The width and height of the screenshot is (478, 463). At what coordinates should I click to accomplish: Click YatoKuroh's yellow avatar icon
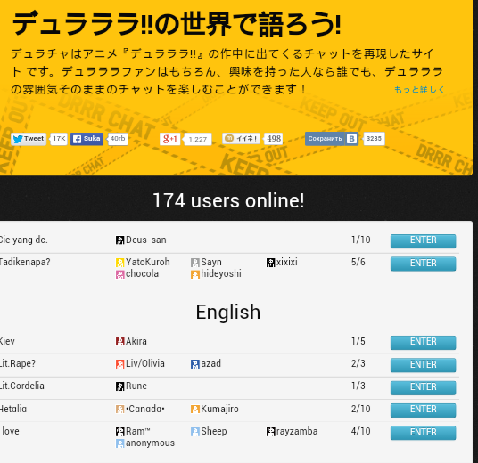tap(120, 263)
